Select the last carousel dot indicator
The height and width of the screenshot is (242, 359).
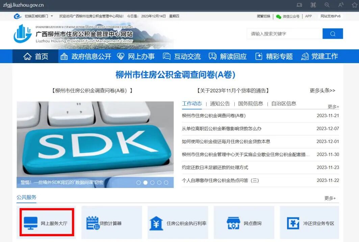(x=166, y=183)
